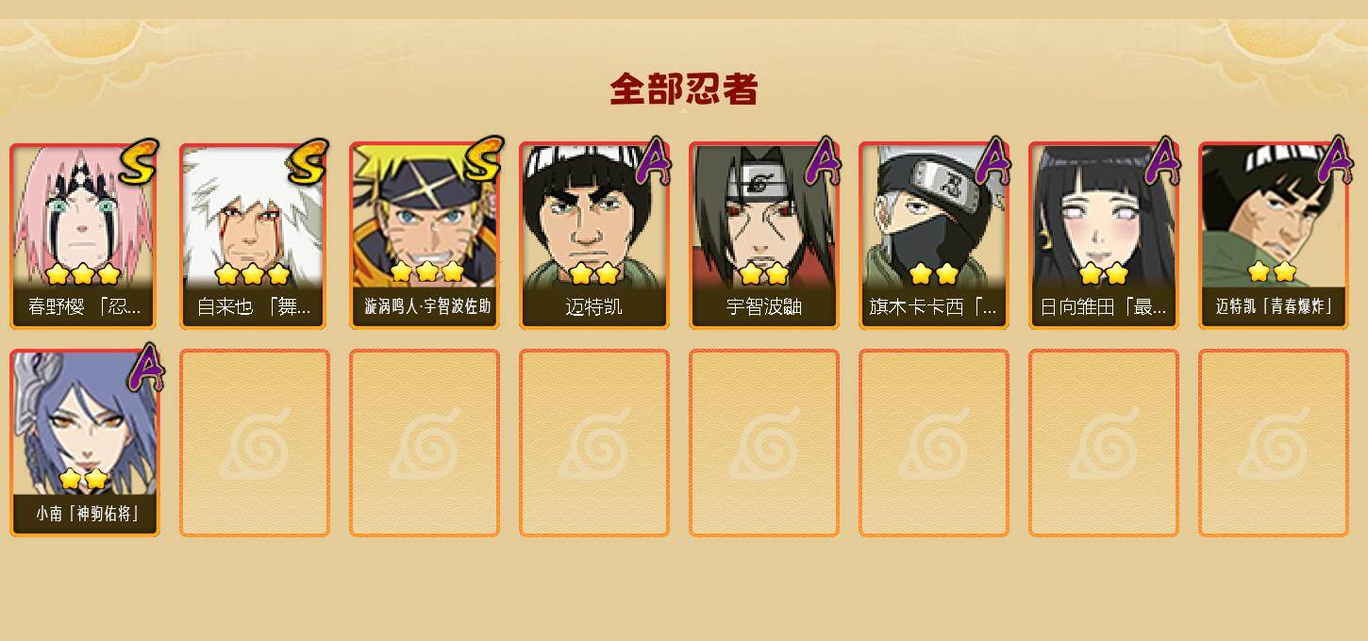Select the 日向雏田 ninja card
The image size is (1368, 641).
point(1104,236)
